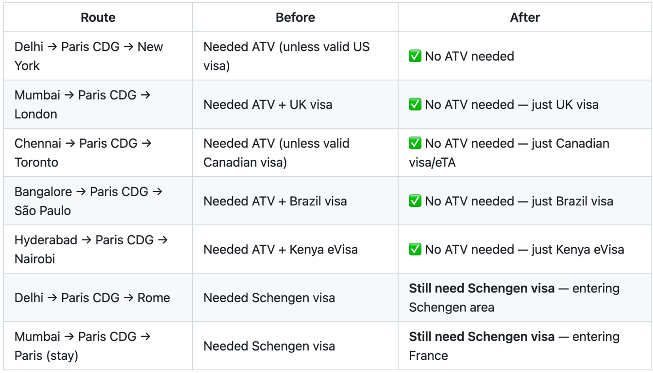Click bold 'Still need Schengen visa' in Rome row
The width and height of the screenshot is (653, 373).
(482, 288)
